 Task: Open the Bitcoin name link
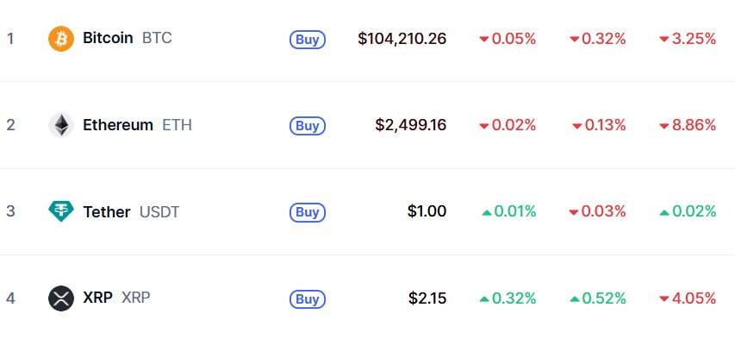(108, 38)
